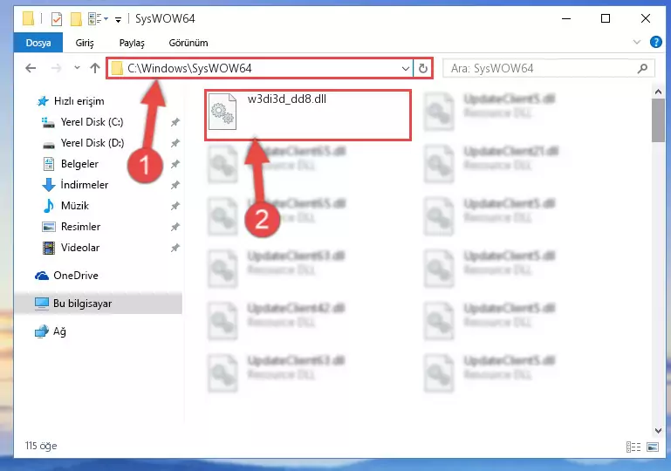This screenshot has width=671, height=471.
Task: Click the 115 öğe status text
Action: pos(41,446)
